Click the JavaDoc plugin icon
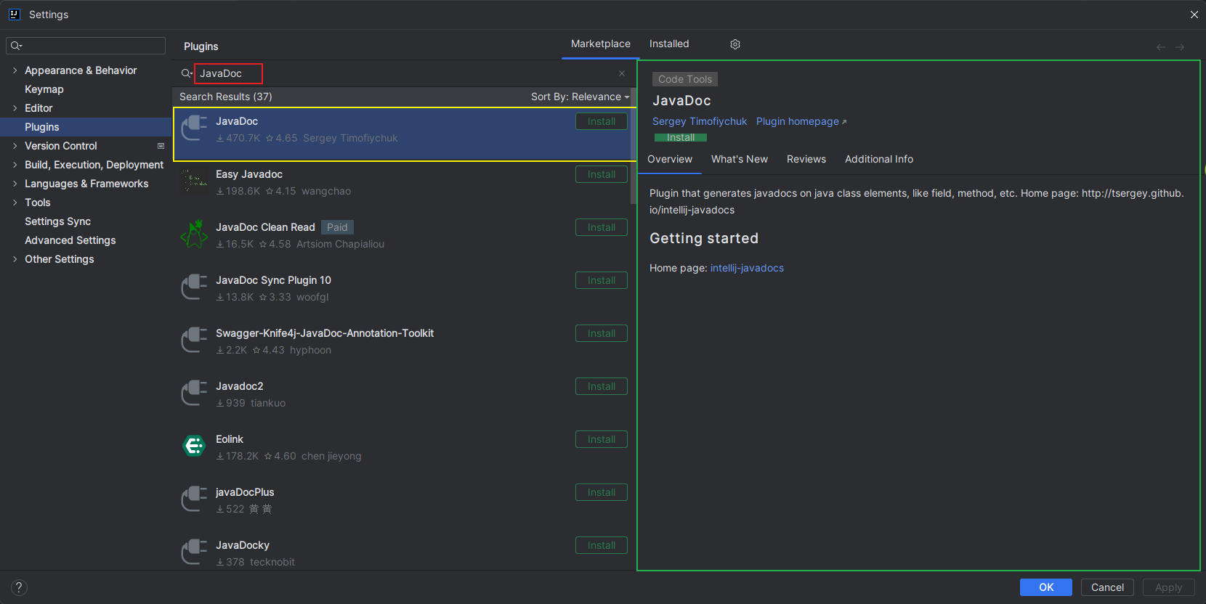 (194, 128)
